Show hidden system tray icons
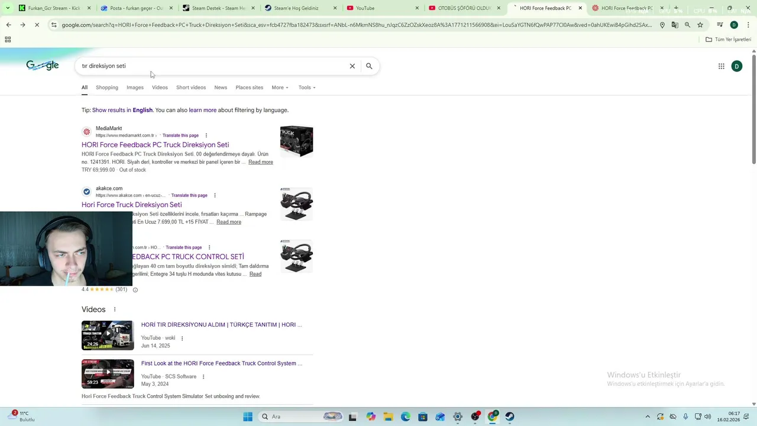757x426 pixels. 648,417
